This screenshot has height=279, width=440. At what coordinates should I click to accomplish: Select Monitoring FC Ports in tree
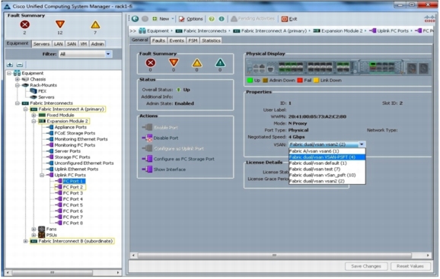[75, 145]
